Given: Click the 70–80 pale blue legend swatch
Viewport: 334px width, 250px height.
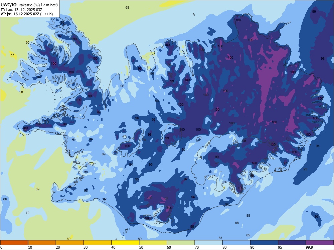Looking at the screenshot, I should coord(208,243).
